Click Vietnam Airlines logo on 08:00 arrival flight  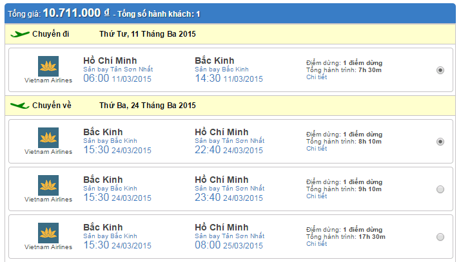tap(48, 233)
